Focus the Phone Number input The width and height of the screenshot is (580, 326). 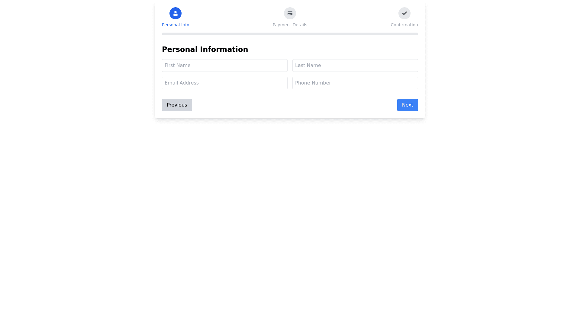[355, 83]
